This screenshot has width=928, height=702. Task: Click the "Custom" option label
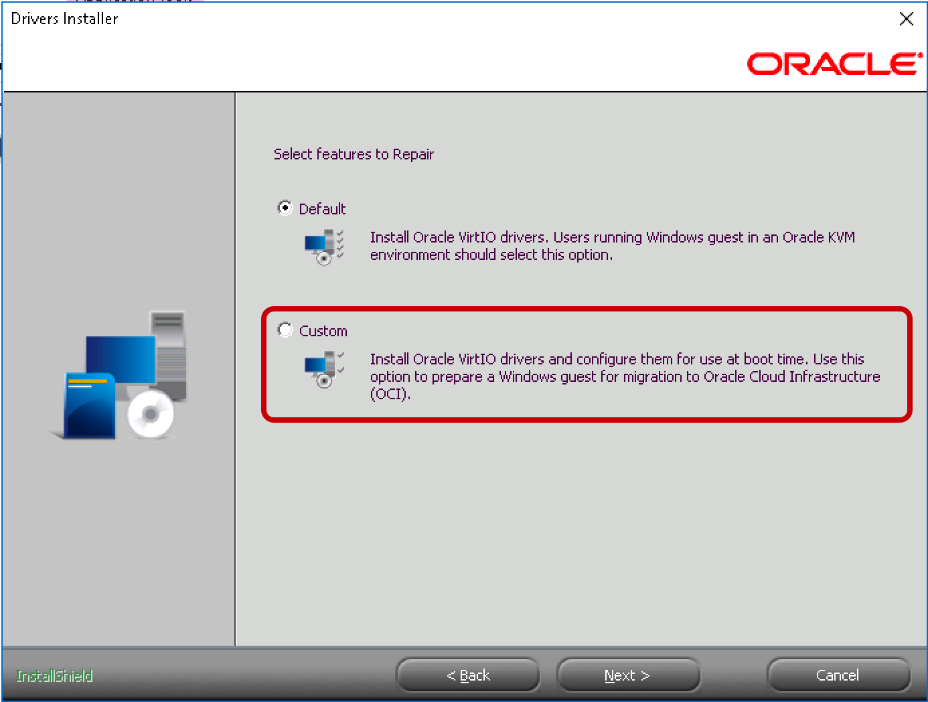pos(323,331)
